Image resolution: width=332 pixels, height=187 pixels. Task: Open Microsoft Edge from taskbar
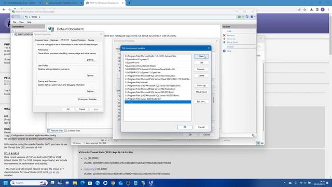click(82, 183)
